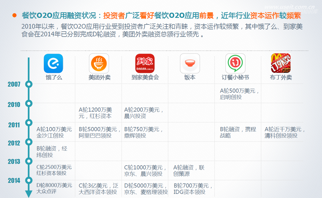Screen dimensions: 322x198
Task: Click the cell 'C轮1000万美元，京东、晨兴领投'
Action: click(145, 171)
